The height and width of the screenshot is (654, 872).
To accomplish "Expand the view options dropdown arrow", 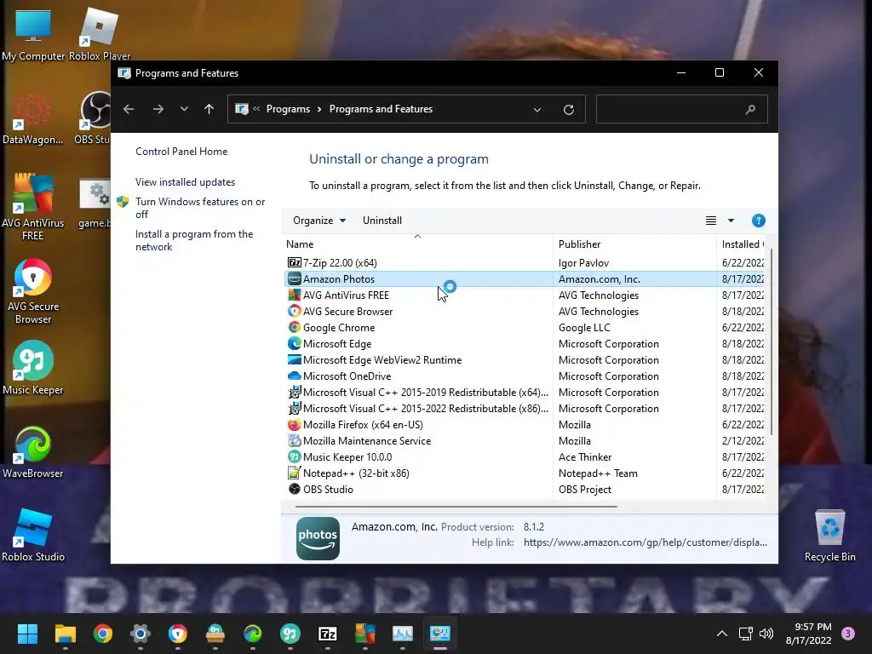I will [731, 221].
